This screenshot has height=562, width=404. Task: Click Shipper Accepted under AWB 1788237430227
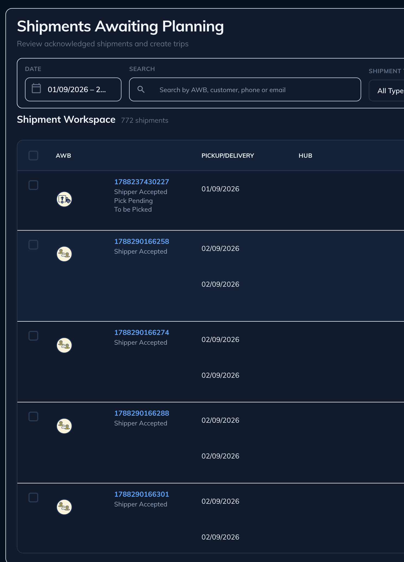pos(141,192)
